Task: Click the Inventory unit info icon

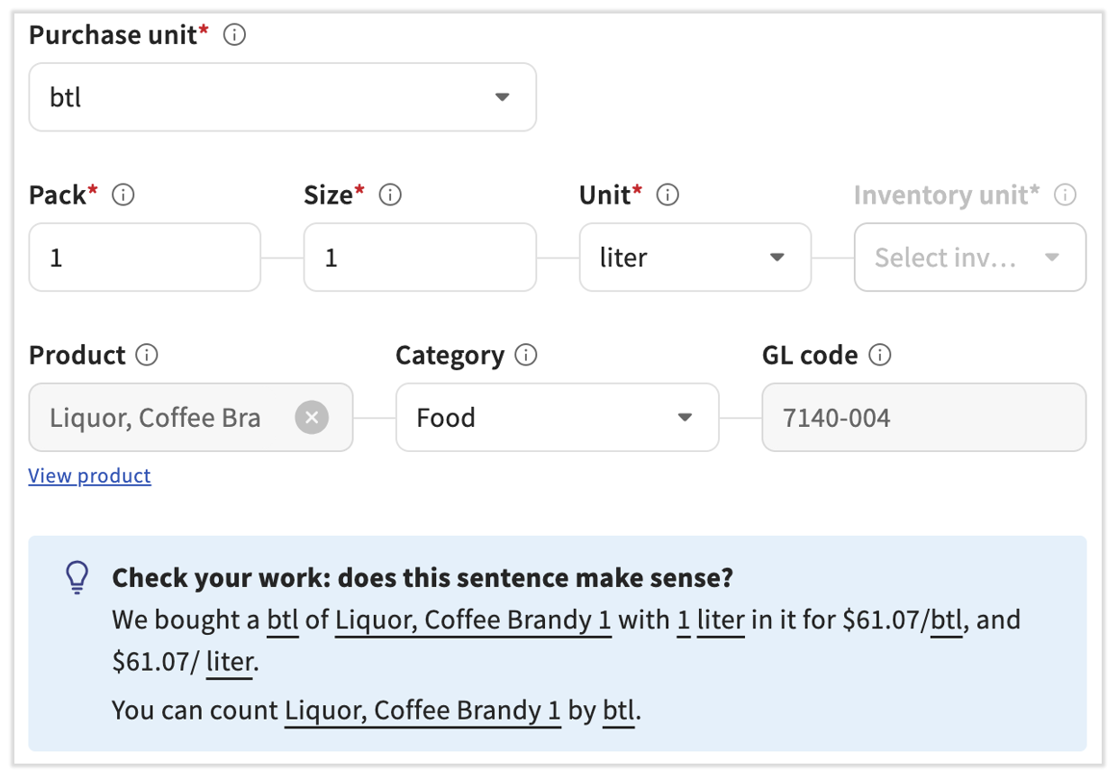Action: tap(1065, 194)
